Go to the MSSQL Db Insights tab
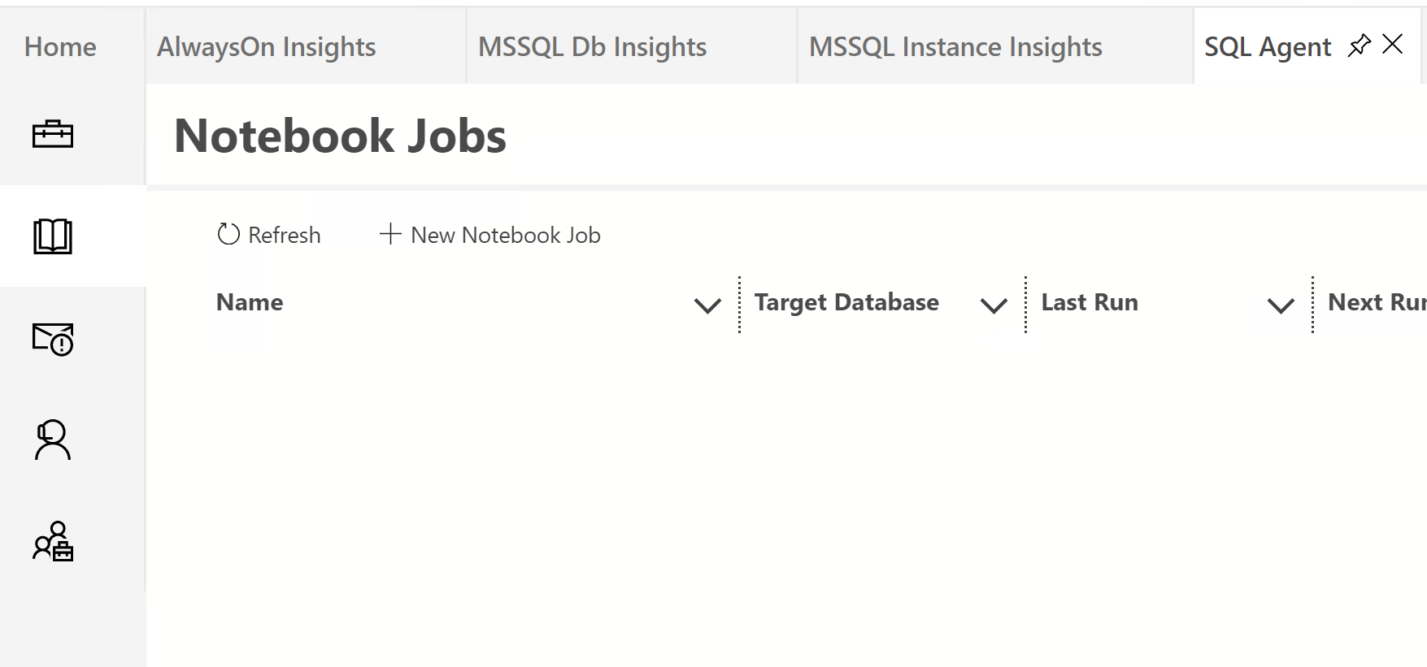The width and height of the screenshot is (1427, 667). point(592,47)
